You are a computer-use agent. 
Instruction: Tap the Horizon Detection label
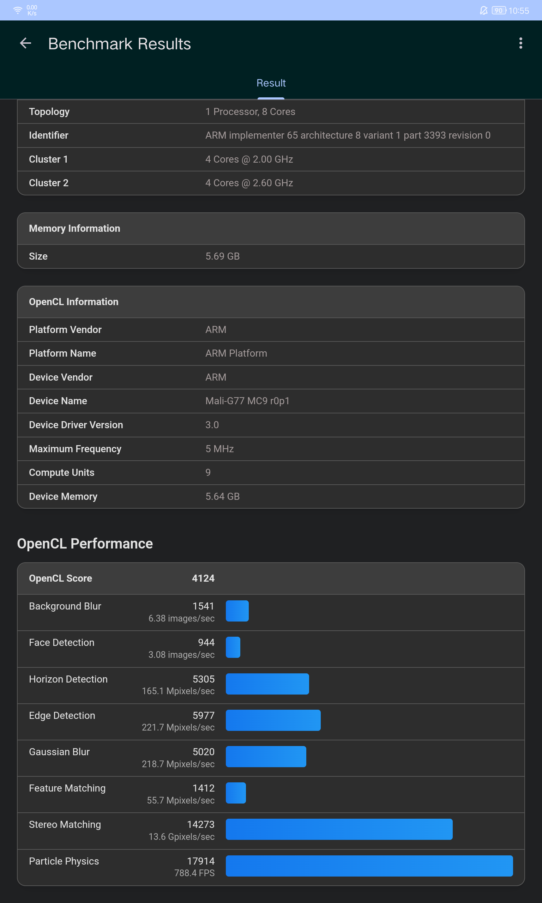point(68,679)
